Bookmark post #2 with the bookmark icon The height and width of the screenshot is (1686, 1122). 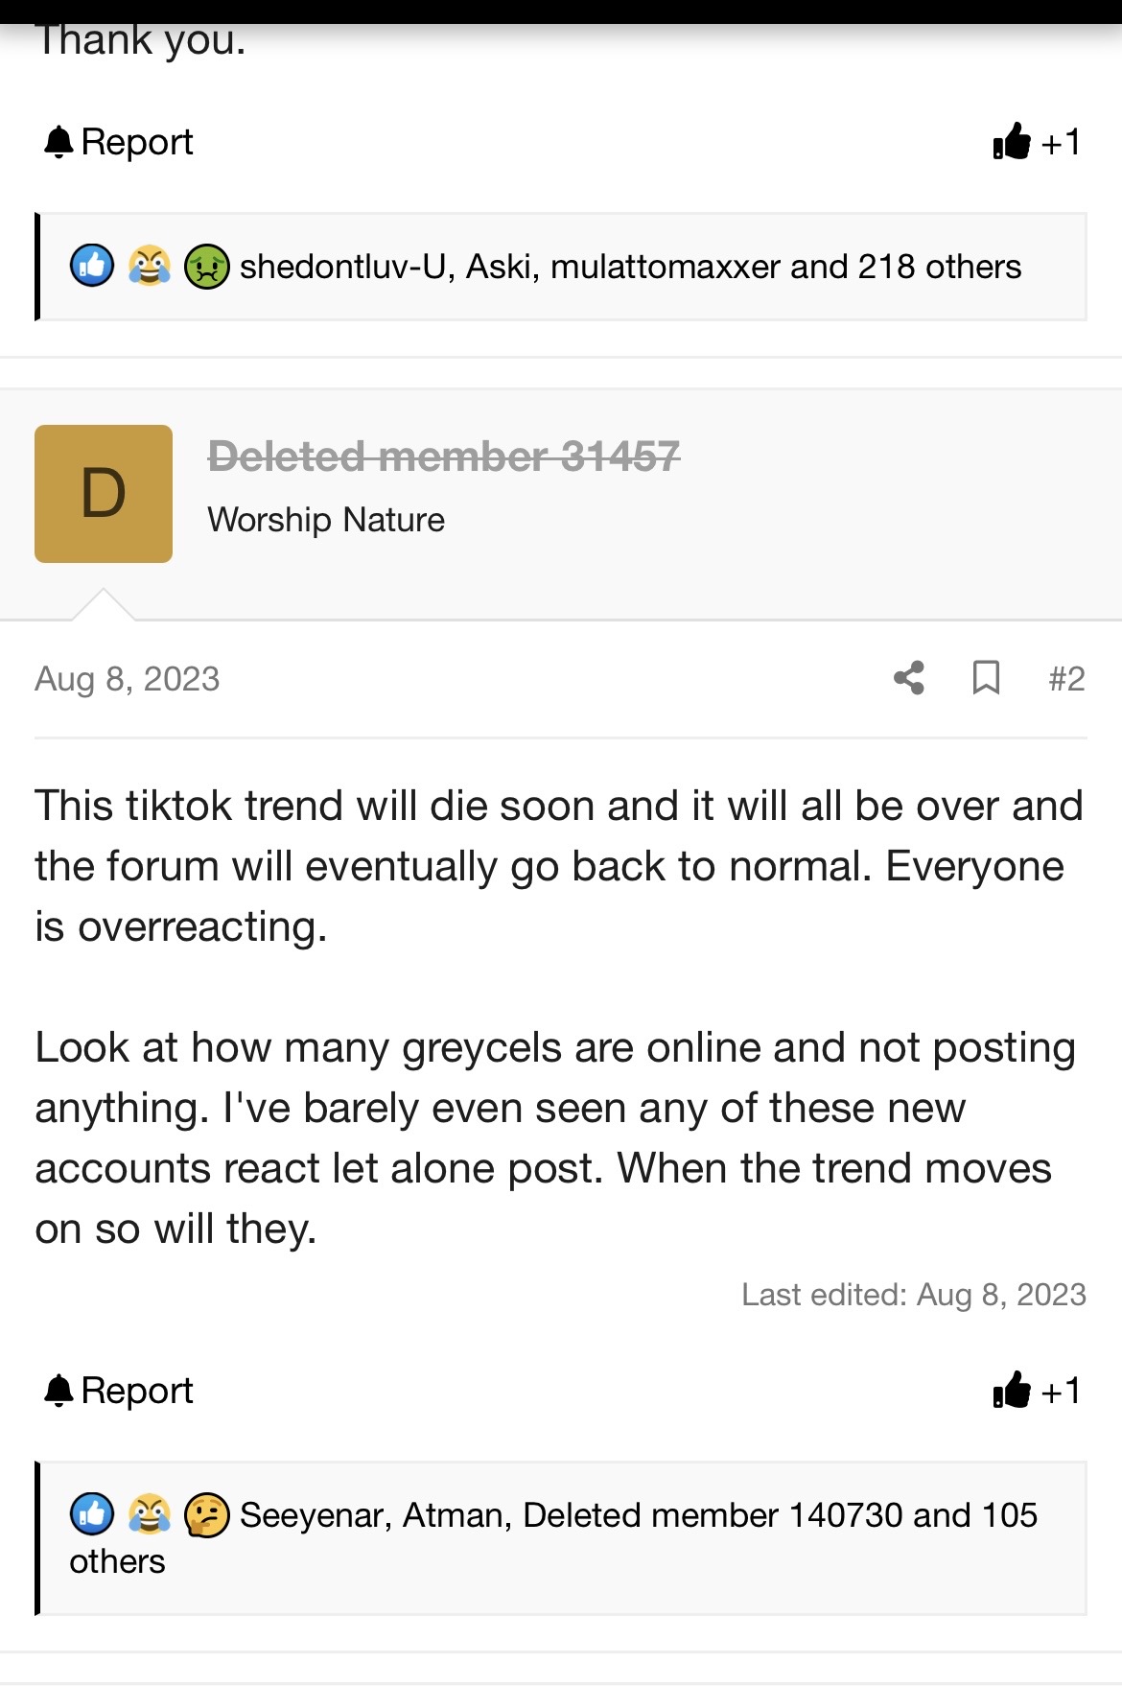point(986,678)
